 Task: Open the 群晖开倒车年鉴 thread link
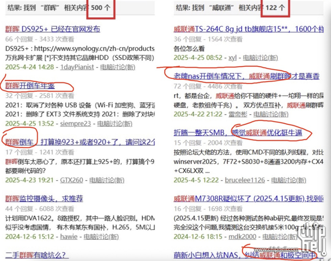tap(30, 86)
